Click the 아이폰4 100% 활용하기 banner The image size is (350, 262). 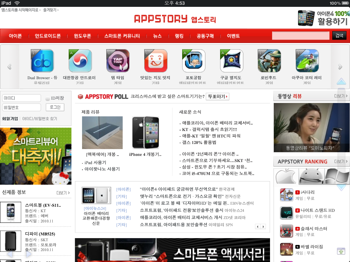[324, 18]
